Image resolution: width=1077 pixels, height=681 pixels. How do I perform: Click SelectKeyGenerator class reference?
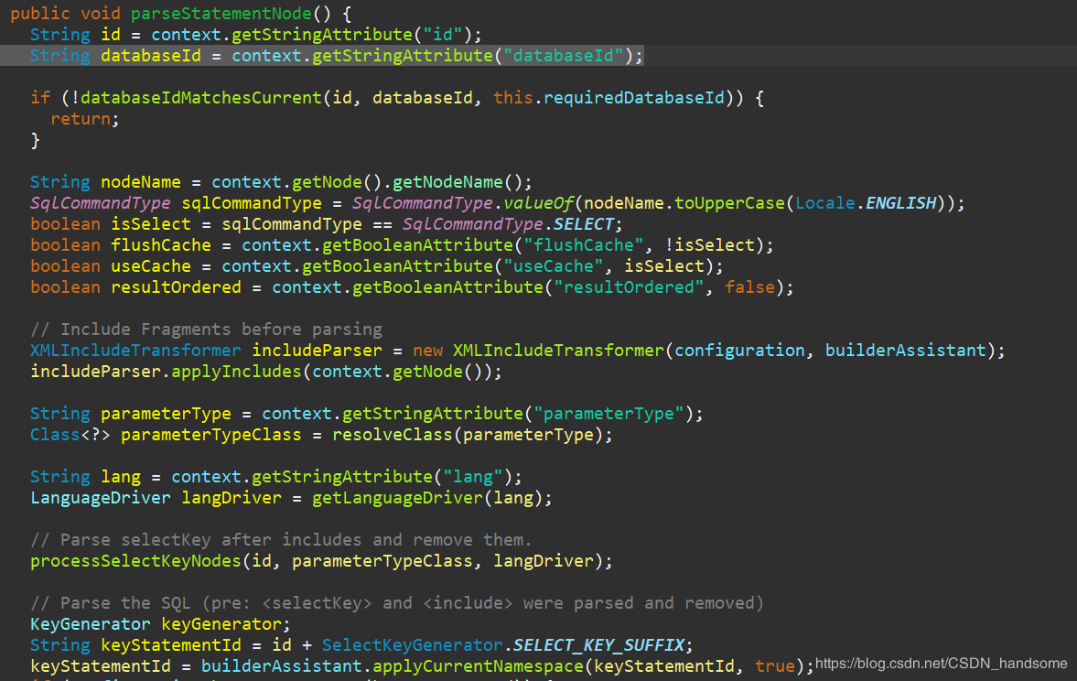coord(412,645)
